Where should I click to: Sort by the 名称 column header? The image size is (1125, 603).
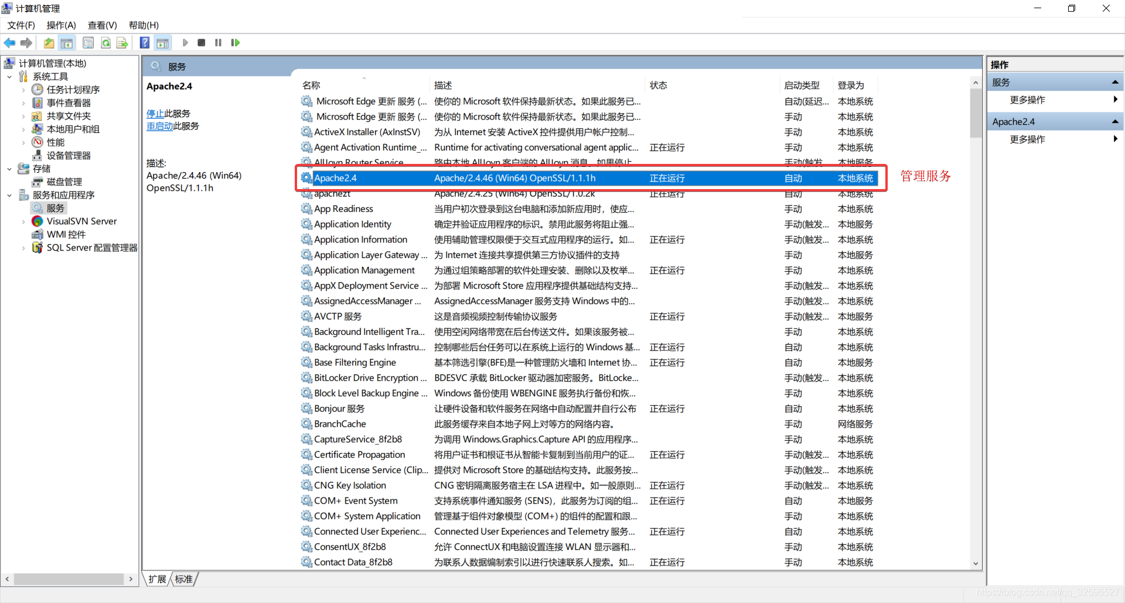(311, 85)
